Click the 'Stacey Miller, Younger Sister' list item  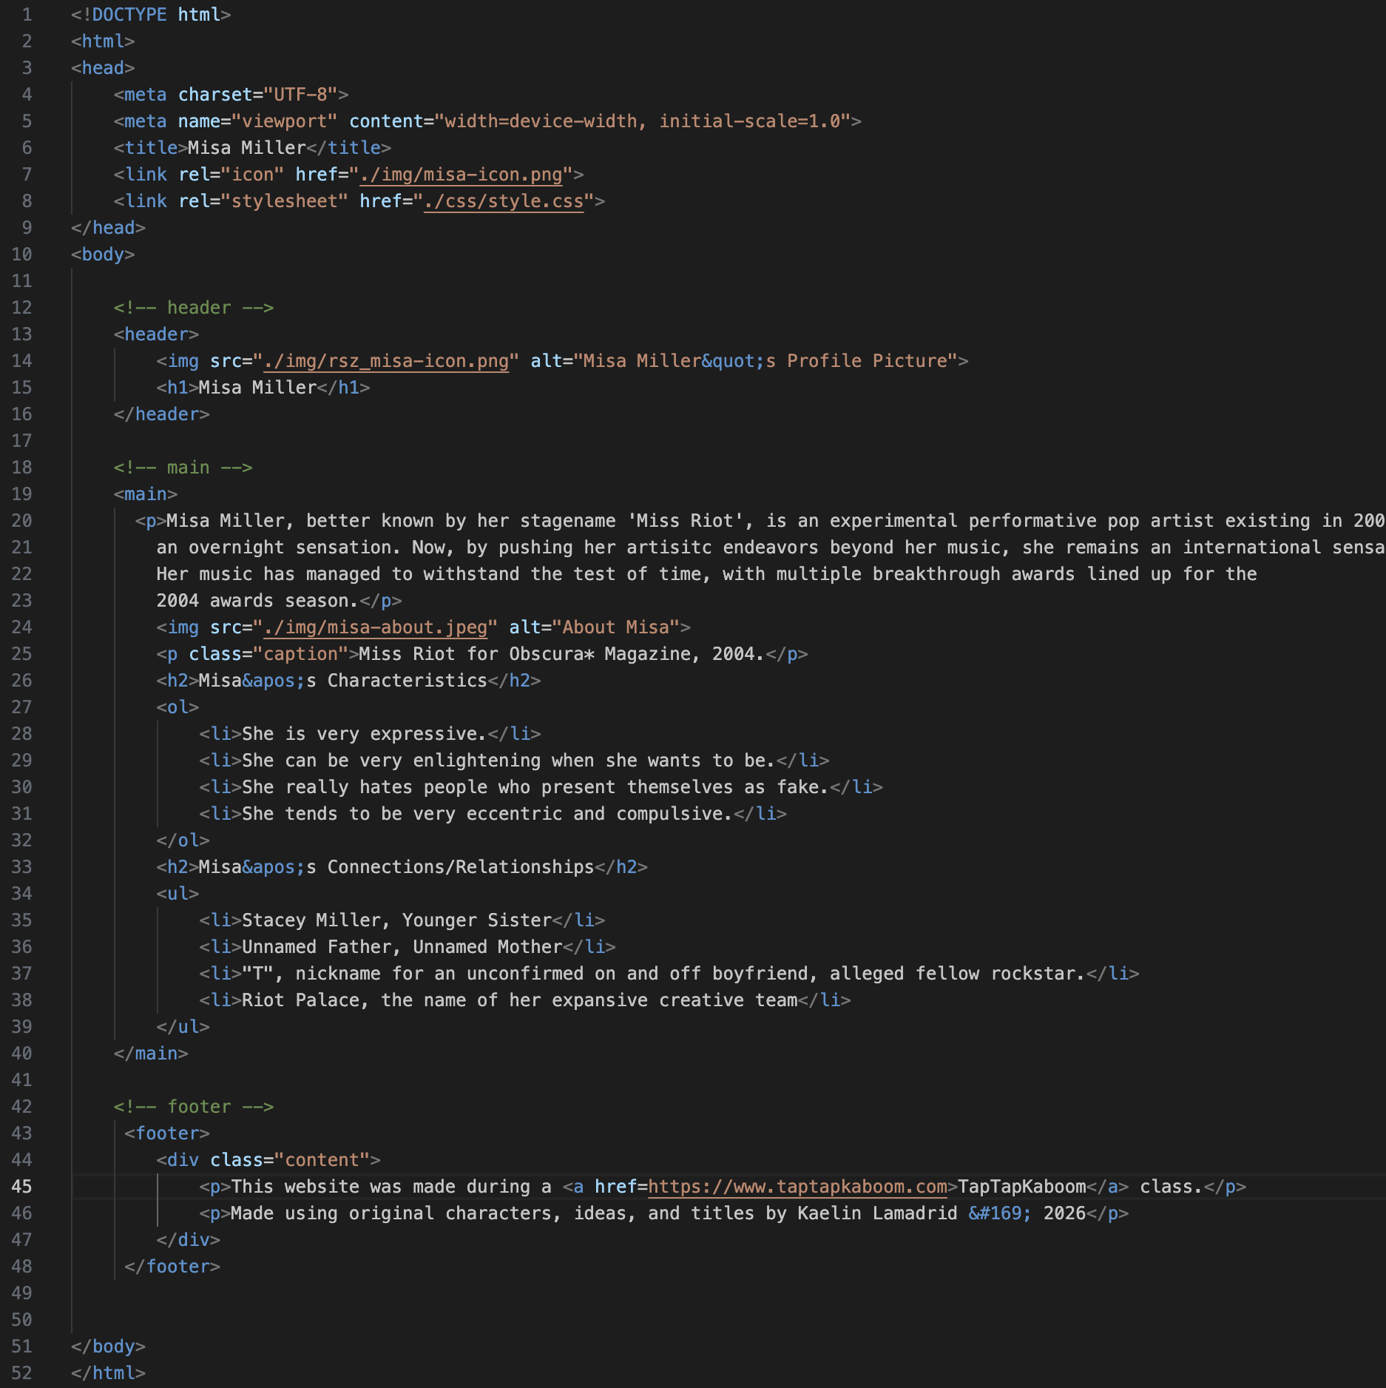tap(396, 920)
